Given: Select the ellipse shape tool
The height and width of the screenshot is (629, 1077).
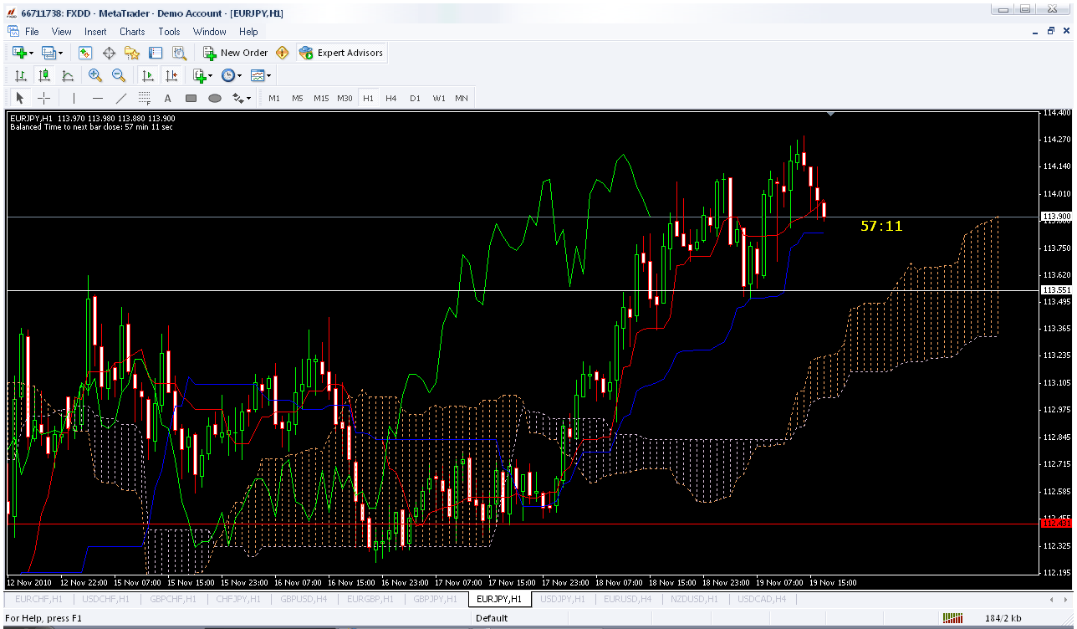Looking at the screenshot, I should [214, 98].
